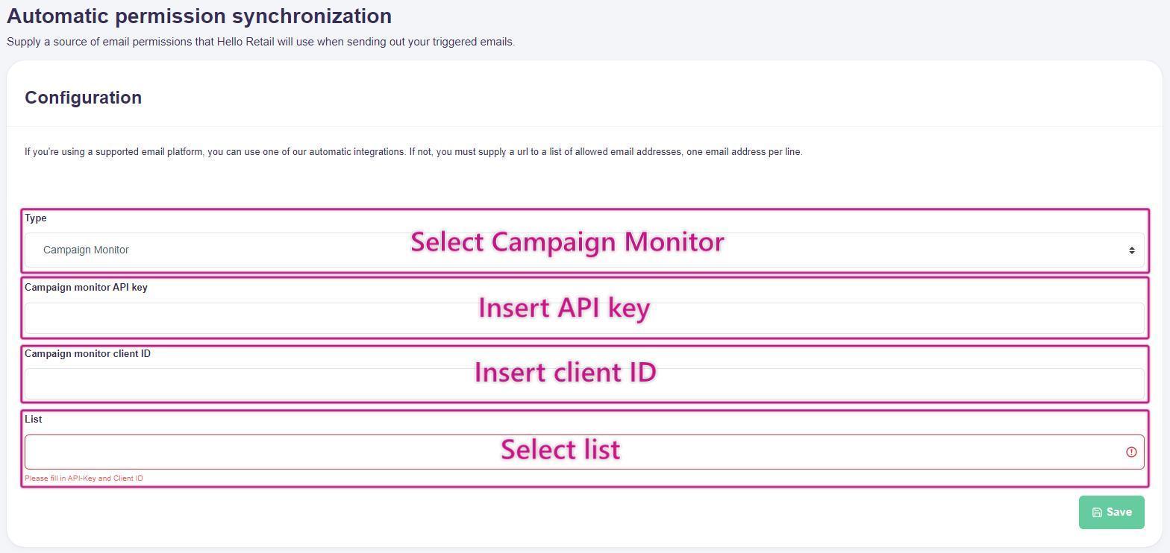1170x553 pixels.
Task: Click the "Select Campaign Monitor" annotation text
Action: tap(567, 242)
